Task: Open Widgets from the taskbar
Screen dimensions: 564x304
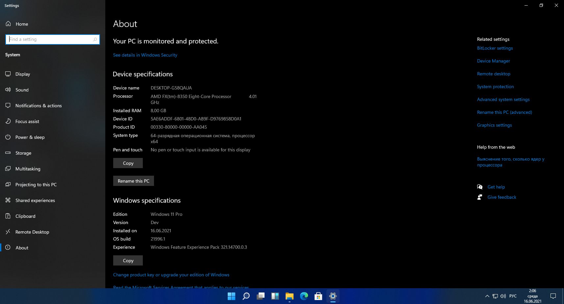Action: click(x=275, y=296)
